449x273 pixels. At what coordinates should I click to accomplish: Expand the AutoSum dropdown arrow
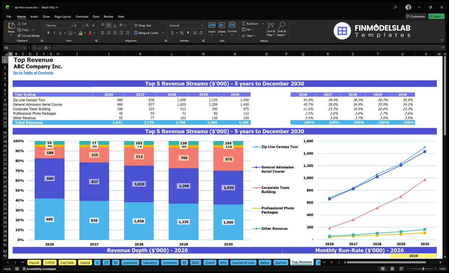click(263, 24)
